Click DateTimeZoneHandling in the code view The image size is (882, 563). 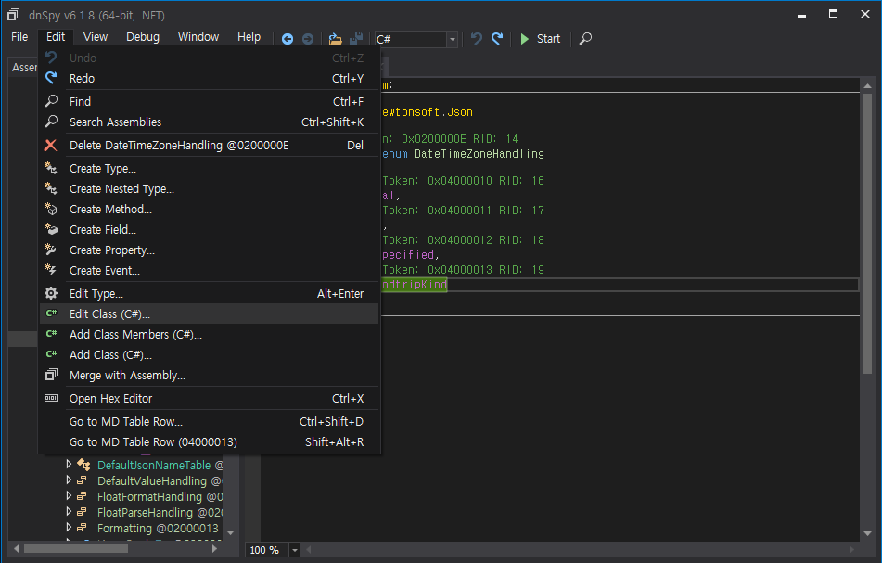479,154
